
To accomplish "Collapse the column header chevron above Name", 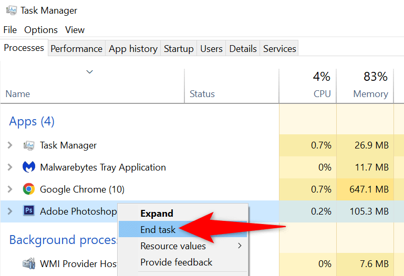I will click(x=89, y=72).
